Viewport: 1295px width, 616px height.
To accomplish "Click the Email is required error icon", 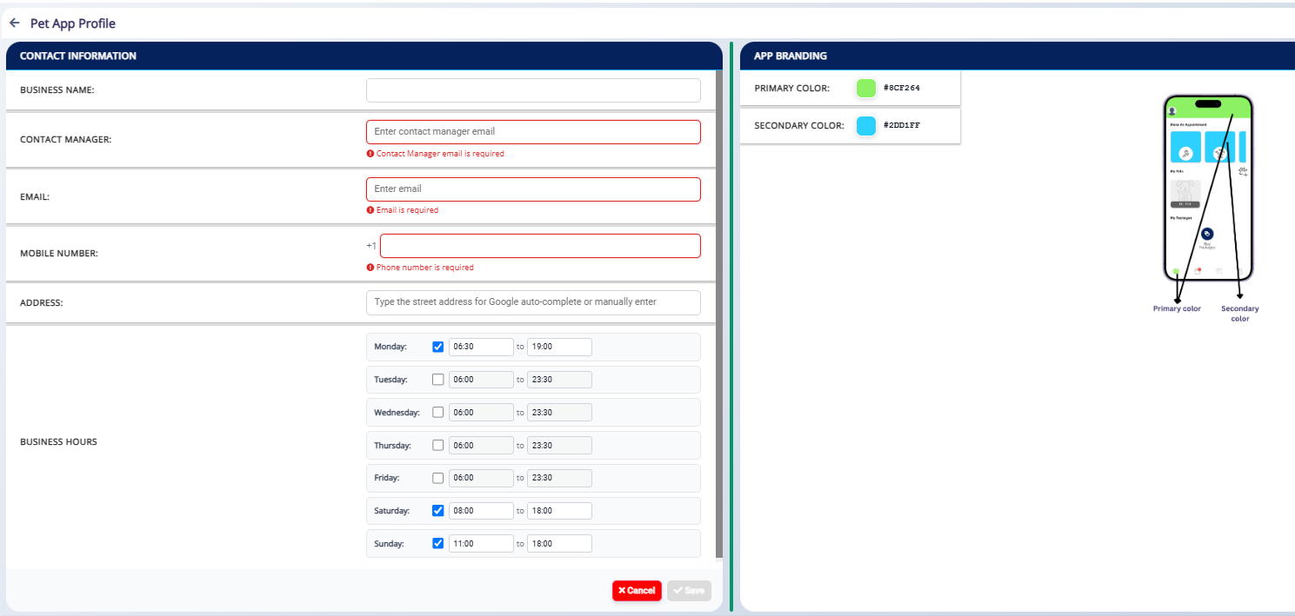I will [x=370, y=210].
